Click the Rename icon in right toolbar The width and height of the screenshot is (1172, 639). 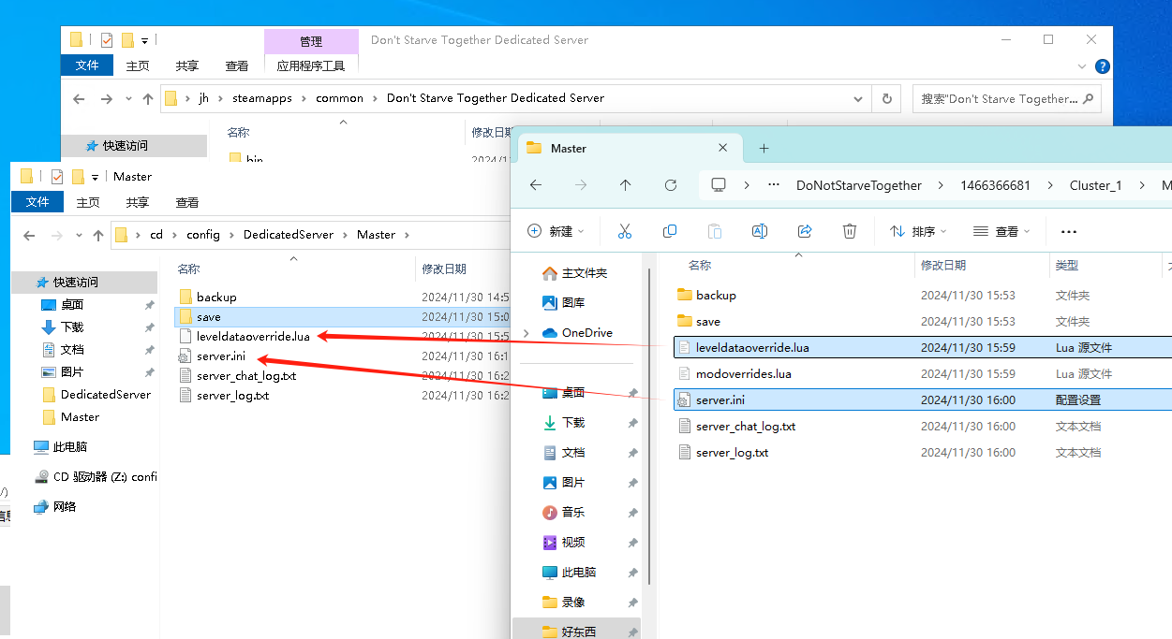760,231
